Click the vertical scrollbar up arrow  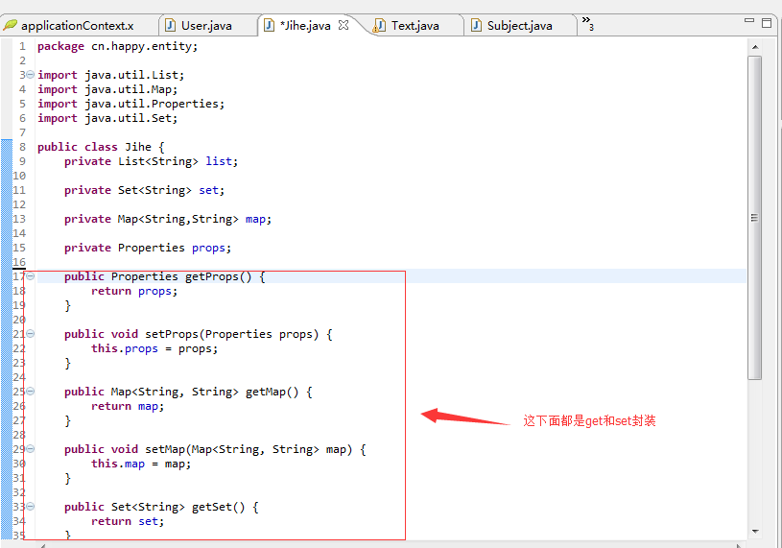(x=755, y=47)
